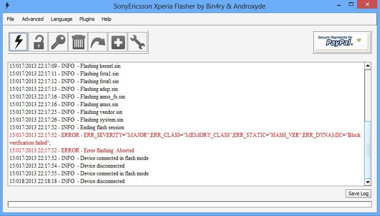
Task: Click the PayPal Secure Payments donate button
Action: (342, 42)
